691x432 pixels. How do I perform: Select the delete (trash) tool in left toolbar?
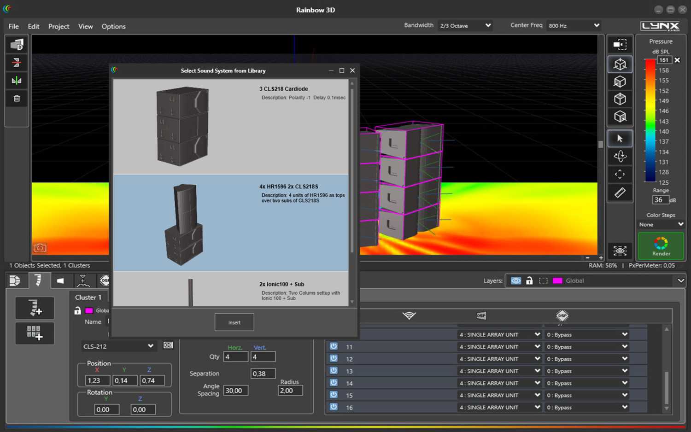(x=16, y=98)
